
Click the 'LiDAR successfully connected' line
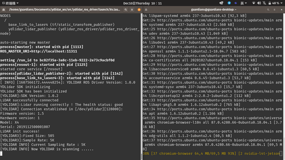[x=29, y=100]
